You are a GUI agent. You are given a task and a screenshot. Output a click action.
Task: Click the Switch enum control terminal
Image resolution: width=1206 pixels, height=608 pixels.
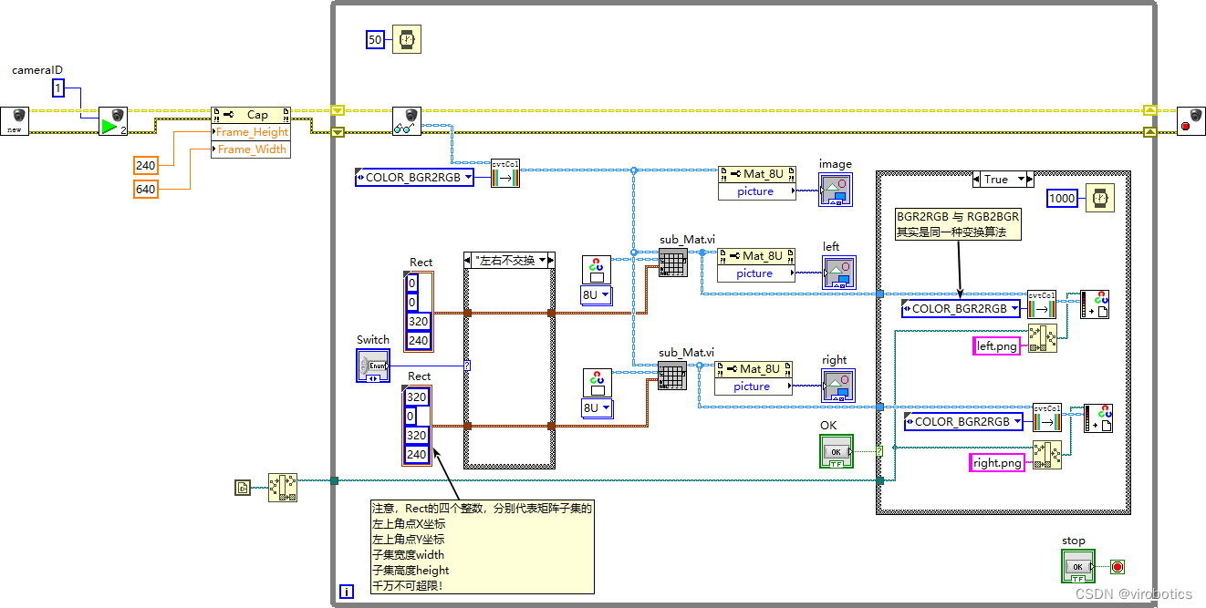pos(372,366)
